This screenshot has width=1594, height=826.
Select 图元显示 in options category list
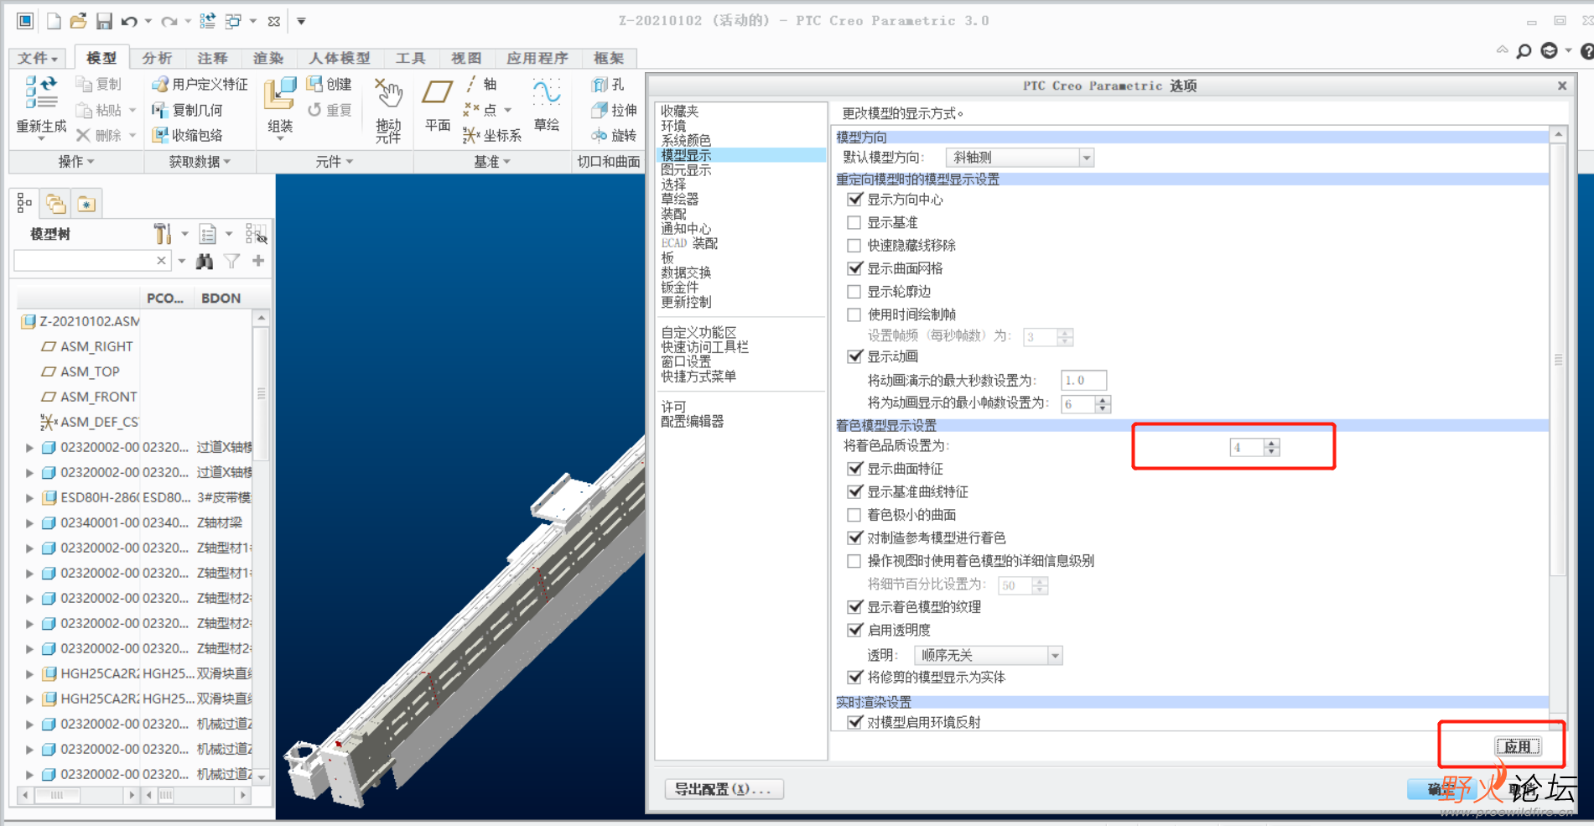[686, 170]
